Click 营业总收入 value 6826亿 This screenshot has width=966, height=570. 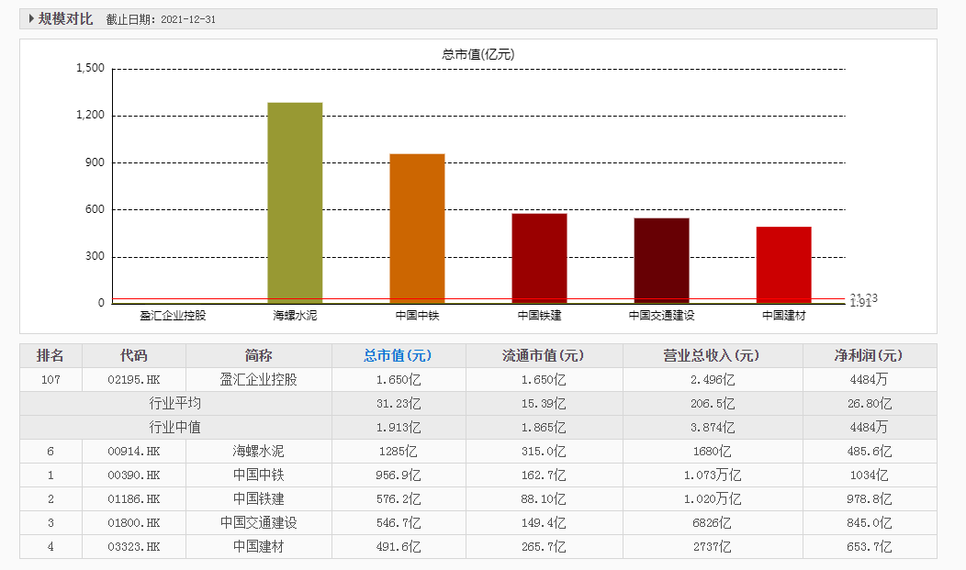713,523
